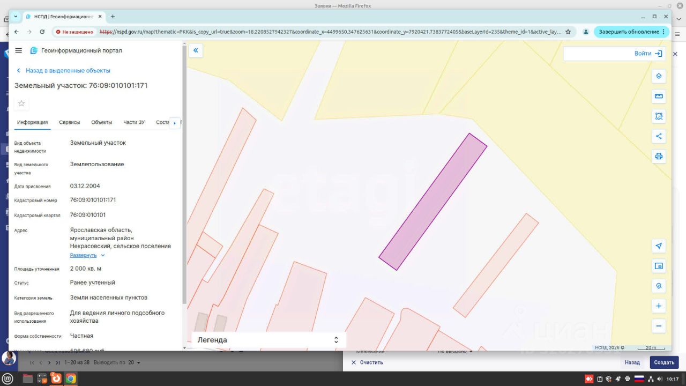
Task: Open the map layers panel
Action: coord(659,76)
